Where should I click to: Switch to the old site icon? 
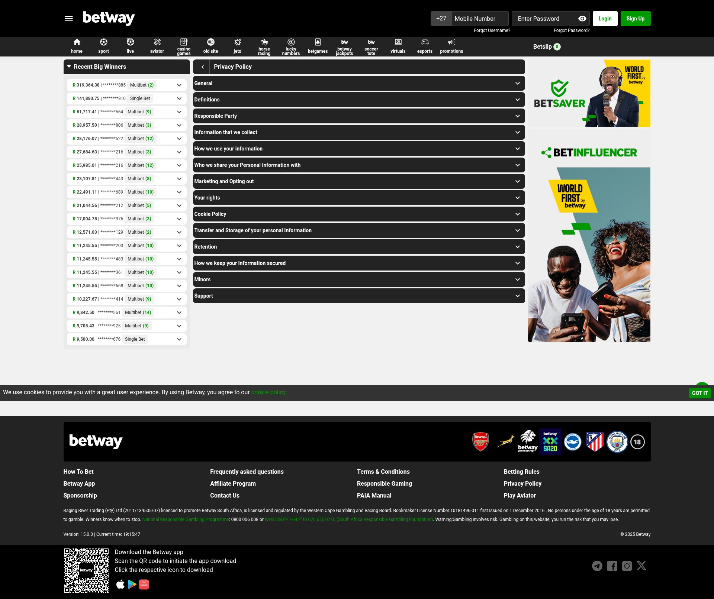click(211, 42)
